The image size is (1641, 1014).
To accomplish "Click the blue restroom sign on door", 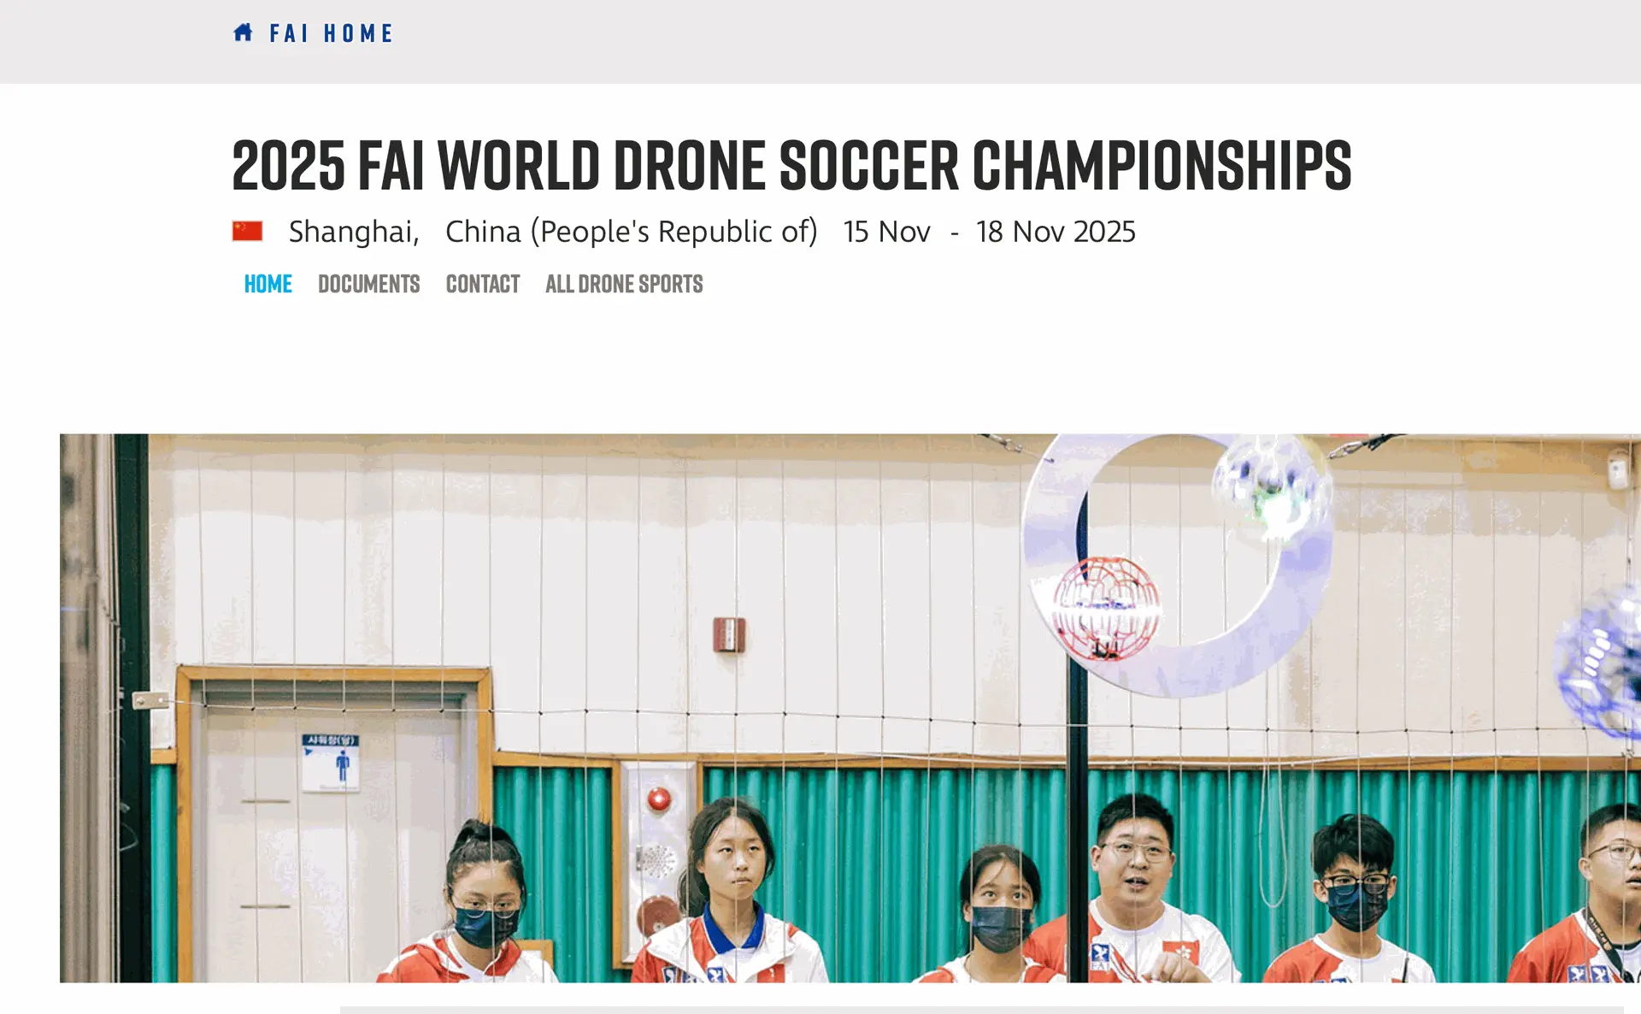I will pyautogui.click(x=331, y=763).
